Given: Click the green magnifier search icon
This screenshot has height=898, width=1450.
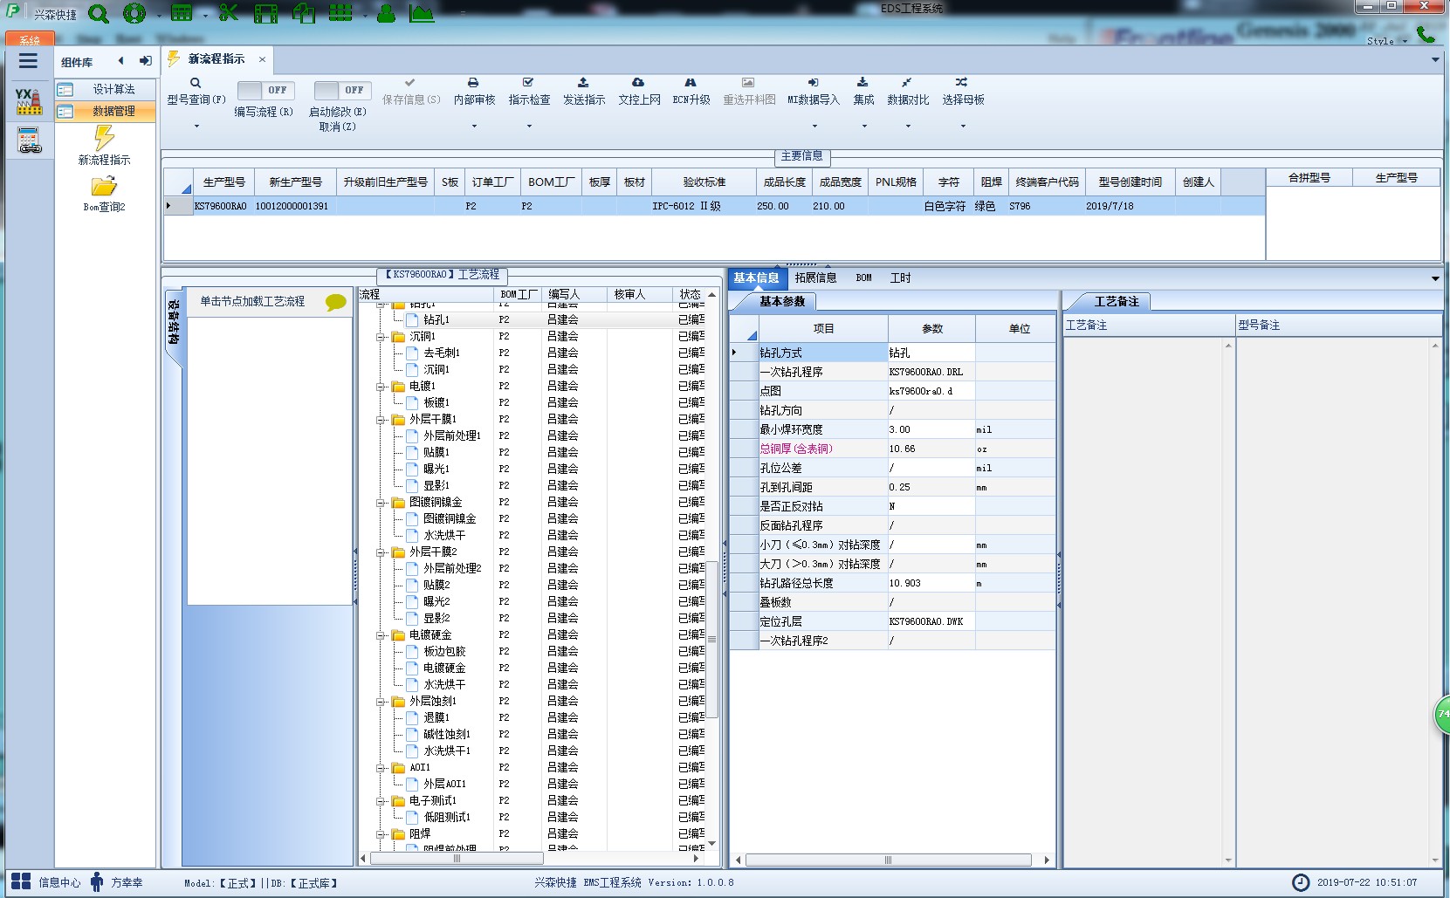Looking at the screenshot, I should coord(99,13).
